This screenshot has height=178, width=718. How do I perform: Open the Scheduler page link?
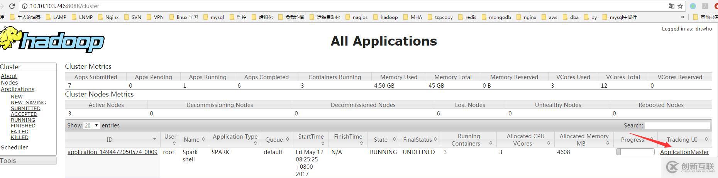(x=14, y=147)
